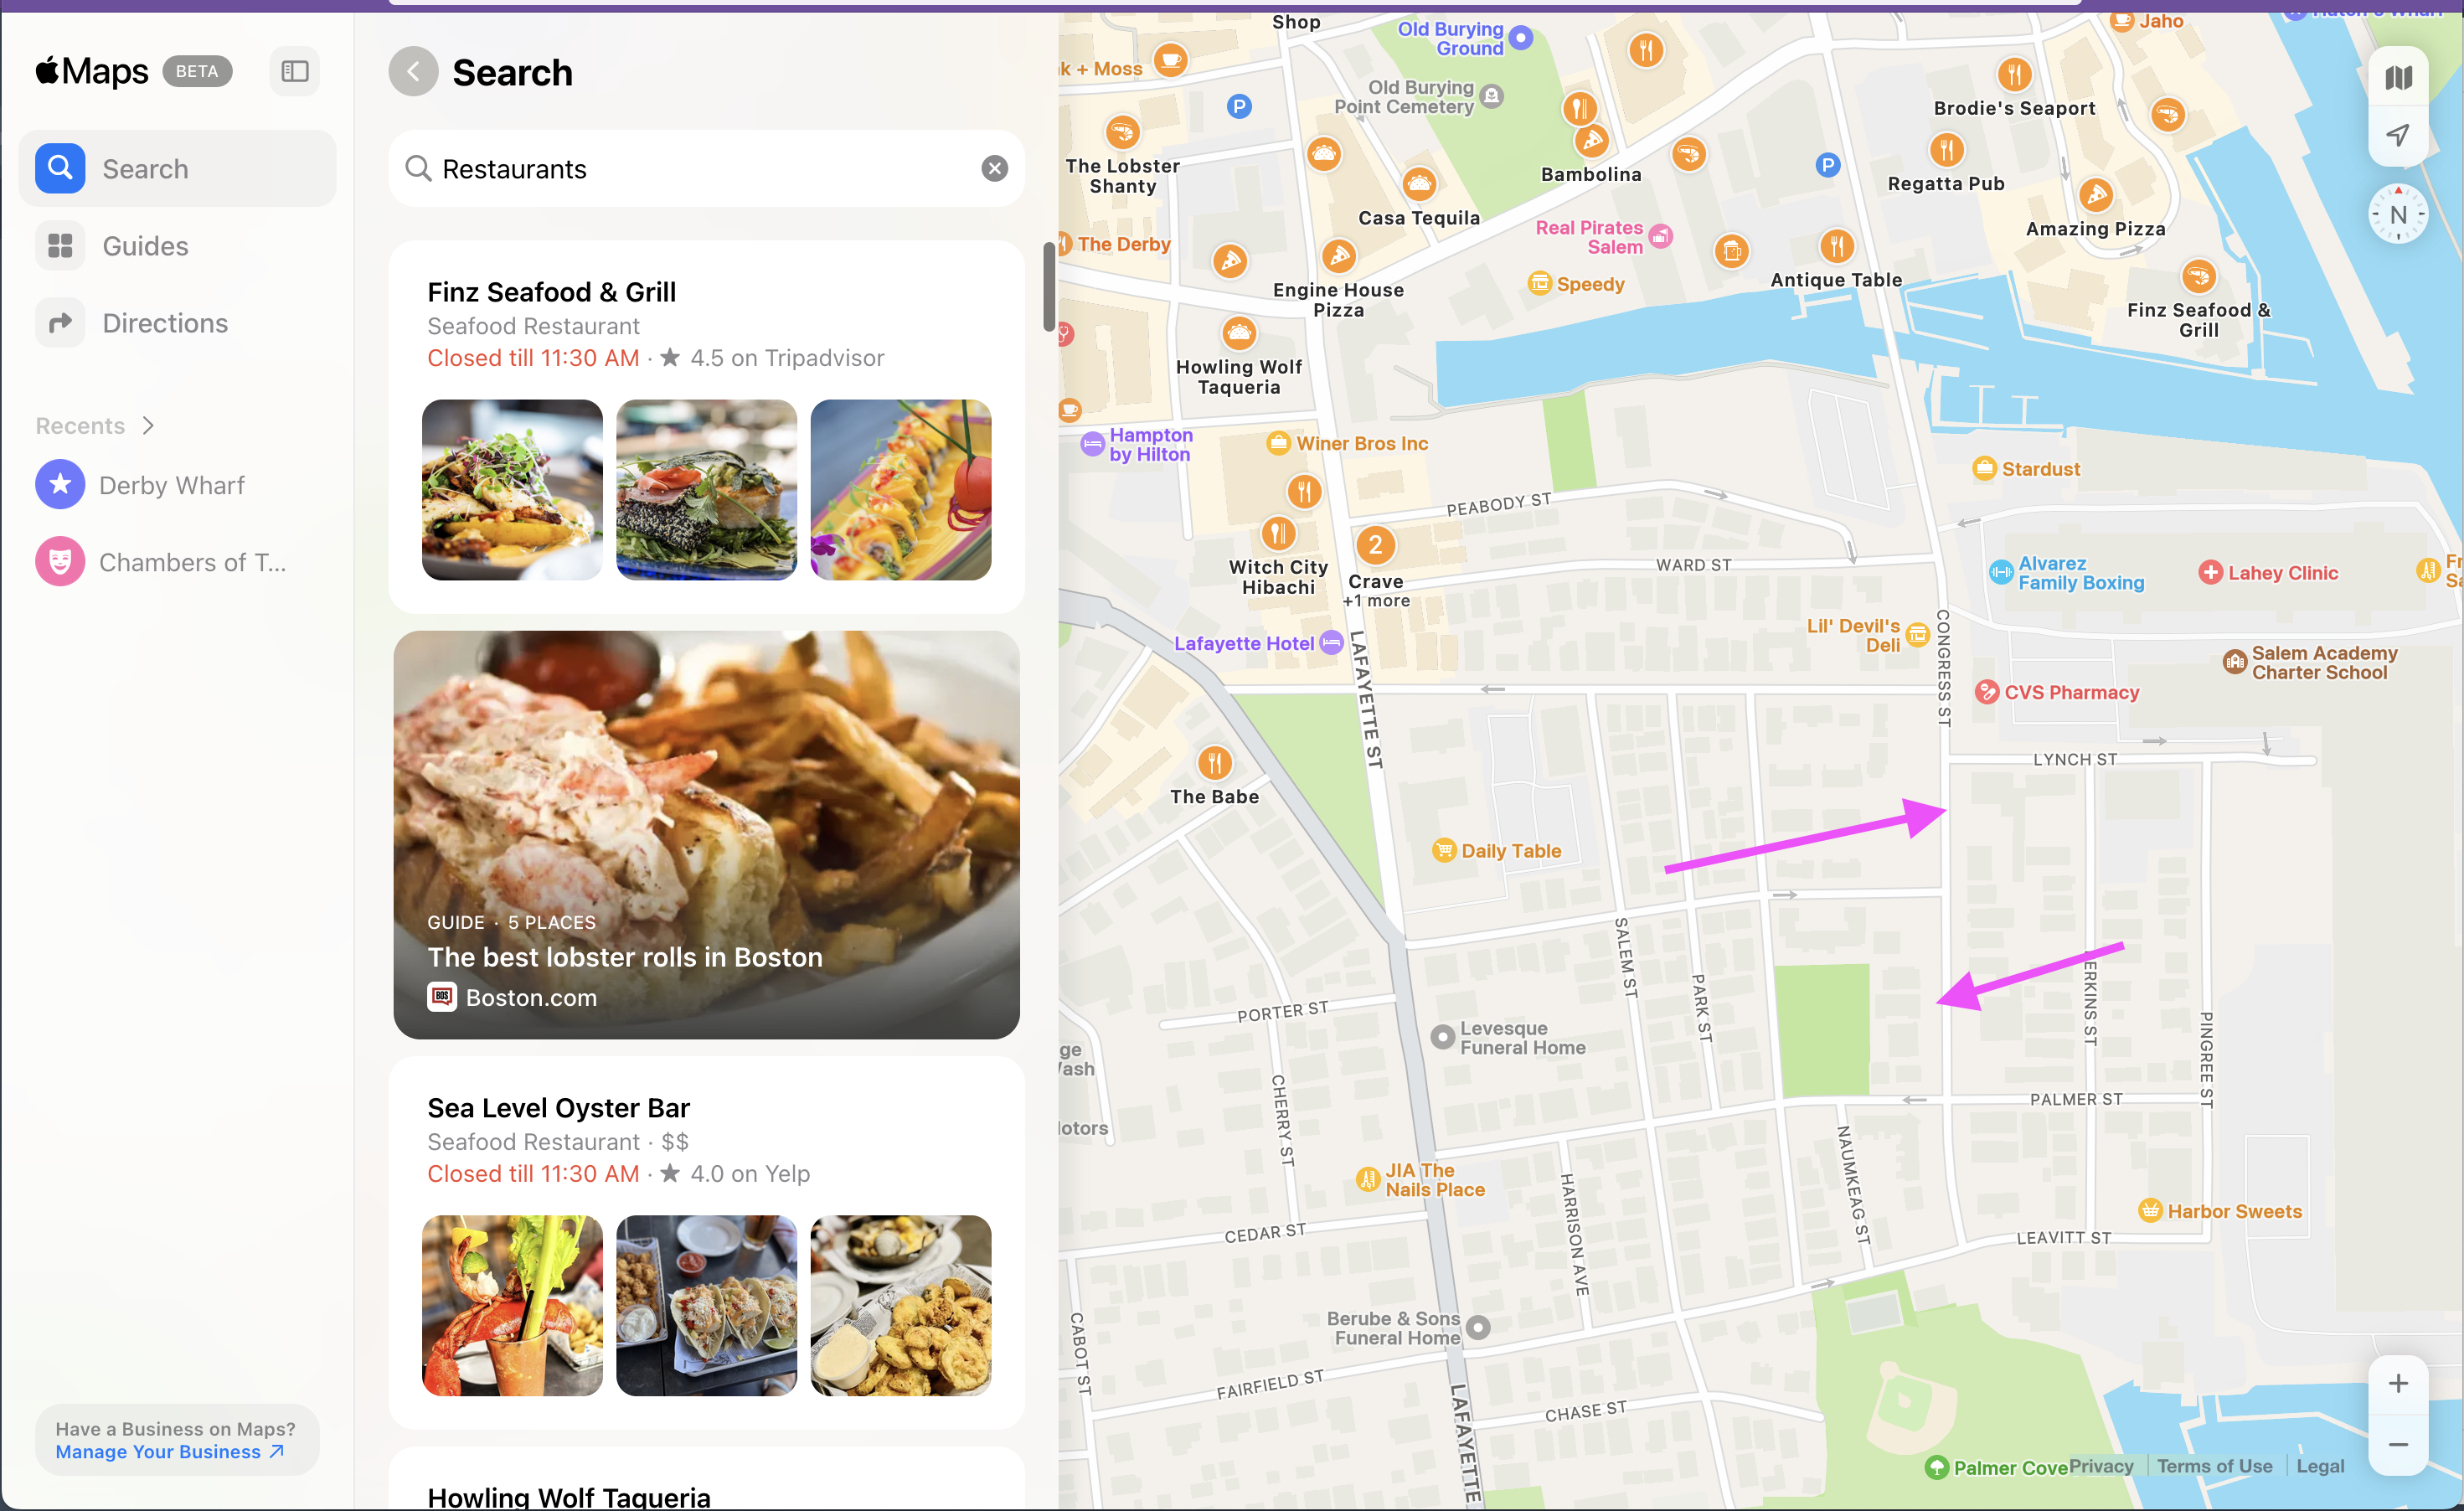2464x1511 pixels.
Task: Go back from Search results
Action: [x=413, y=72]
